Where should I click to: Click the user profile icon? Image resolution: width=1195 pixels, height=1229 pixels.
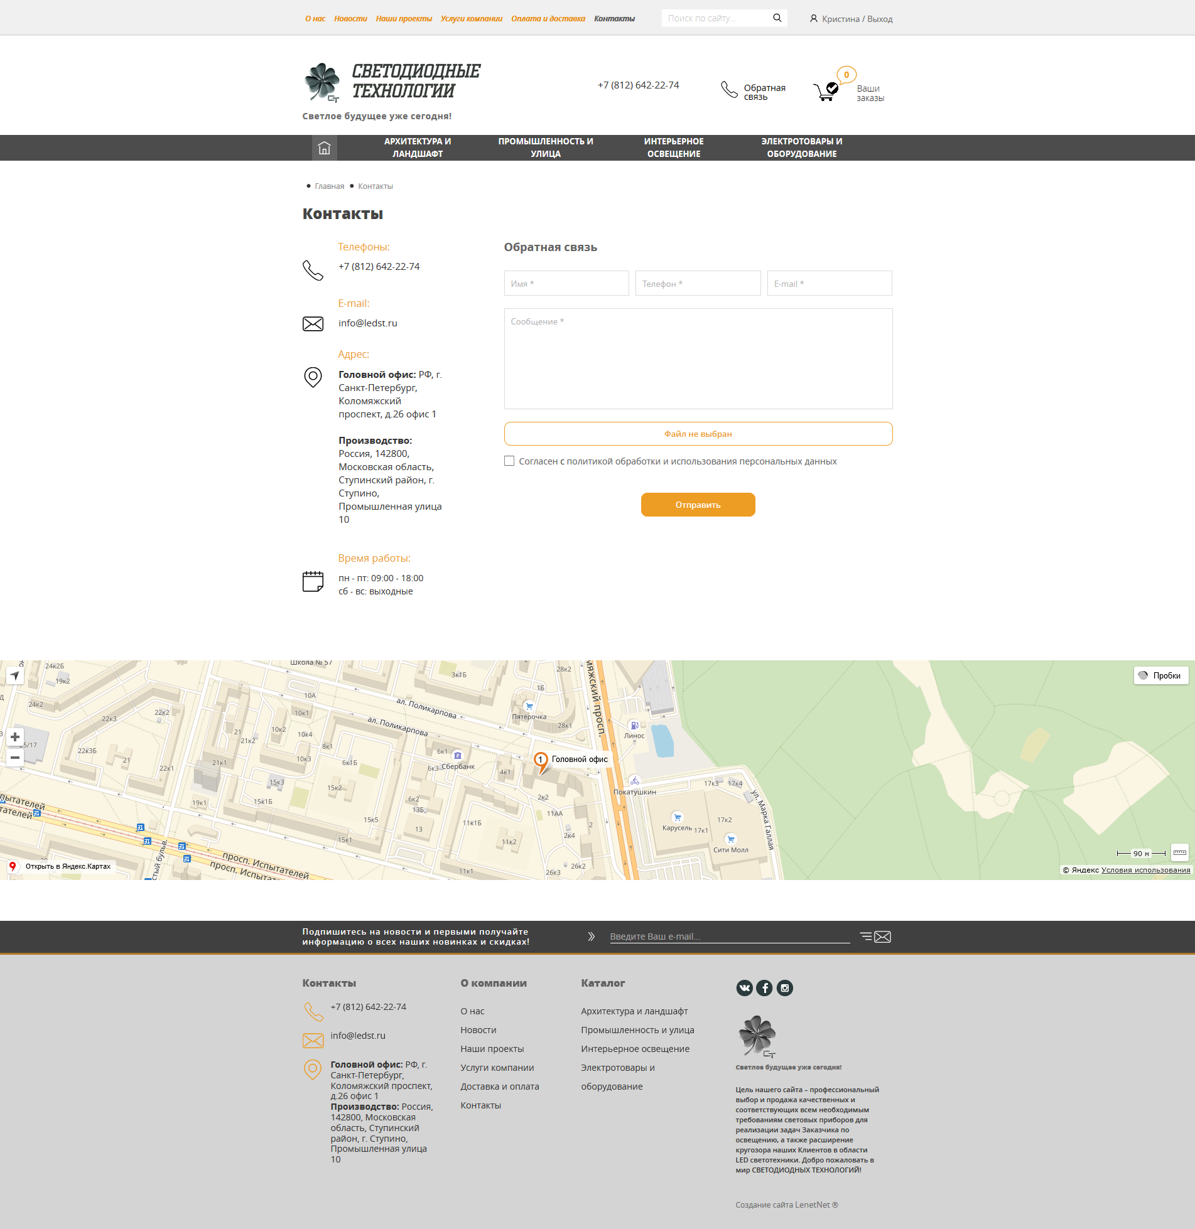pyautogui.click(x=813, y=19)
